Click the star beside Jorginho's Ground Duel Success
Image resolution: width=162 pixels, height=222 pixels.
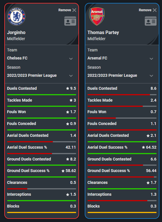coord(63,171)
